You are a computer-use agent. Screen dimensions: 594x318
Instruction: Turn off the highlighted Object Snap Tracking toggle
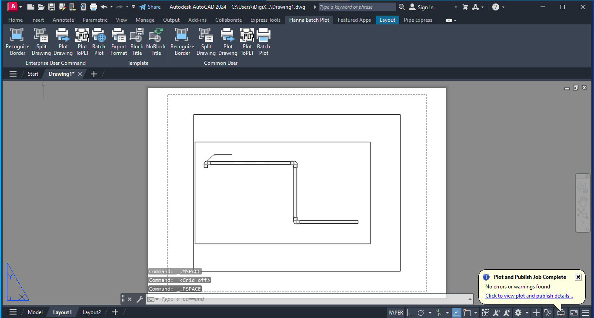tap(457, 312)
